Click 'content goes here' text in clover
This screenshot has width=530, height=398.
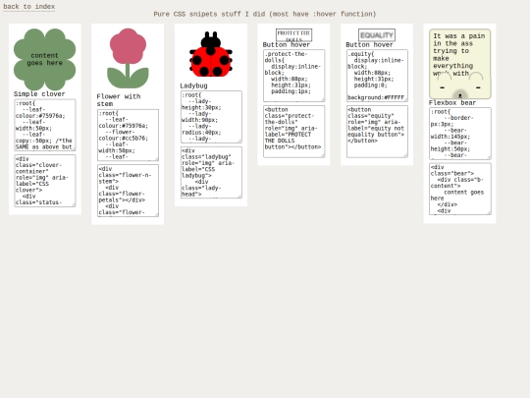click(44, 59)
